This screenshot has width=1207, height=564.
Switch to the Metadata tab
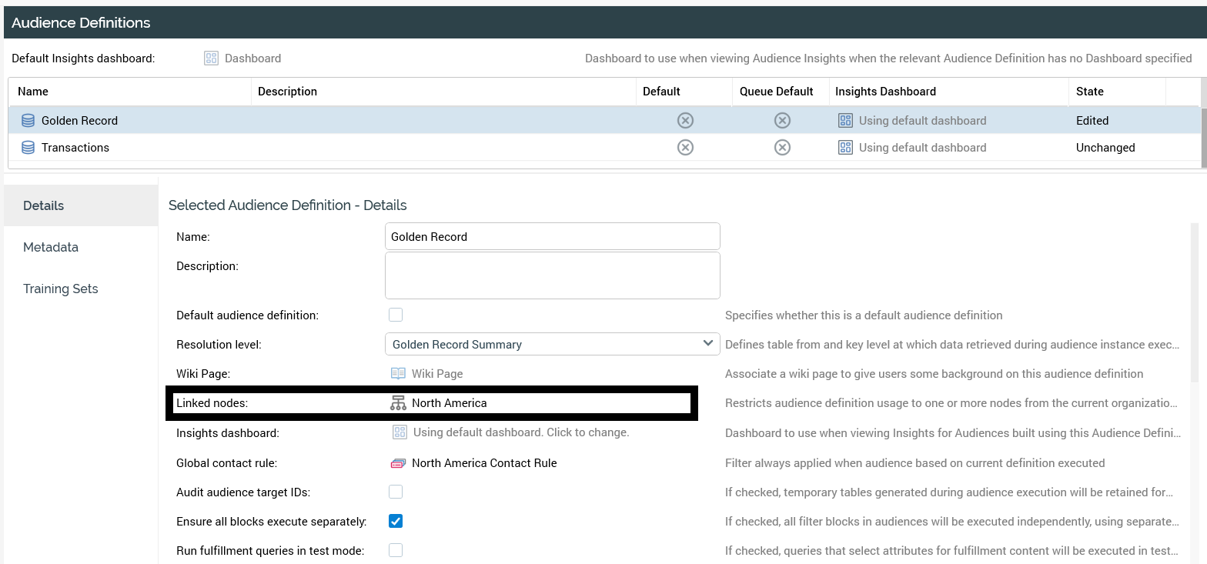click(x=51, y=248)
